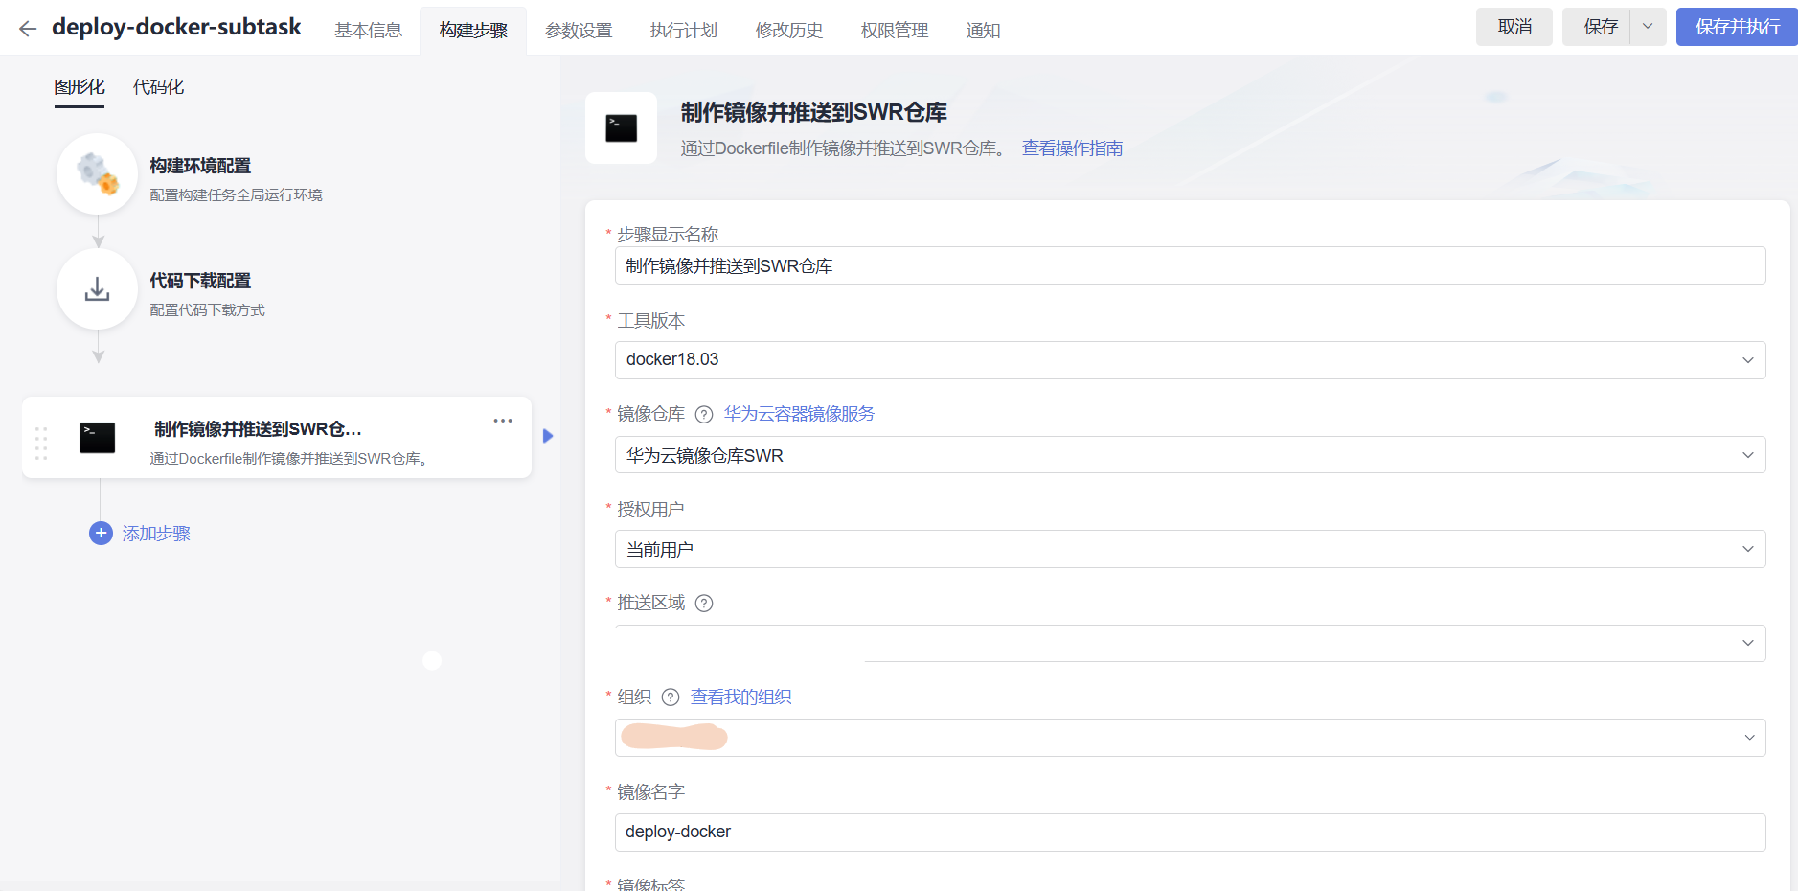Click the back arrow beside deploy-docker-subtask
1798x891 pixels.
[x=28, y=29]
